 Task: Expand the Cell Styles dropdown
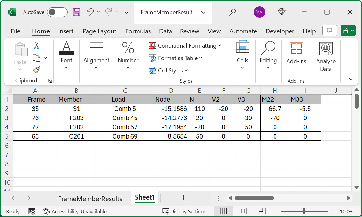(168, 71)
